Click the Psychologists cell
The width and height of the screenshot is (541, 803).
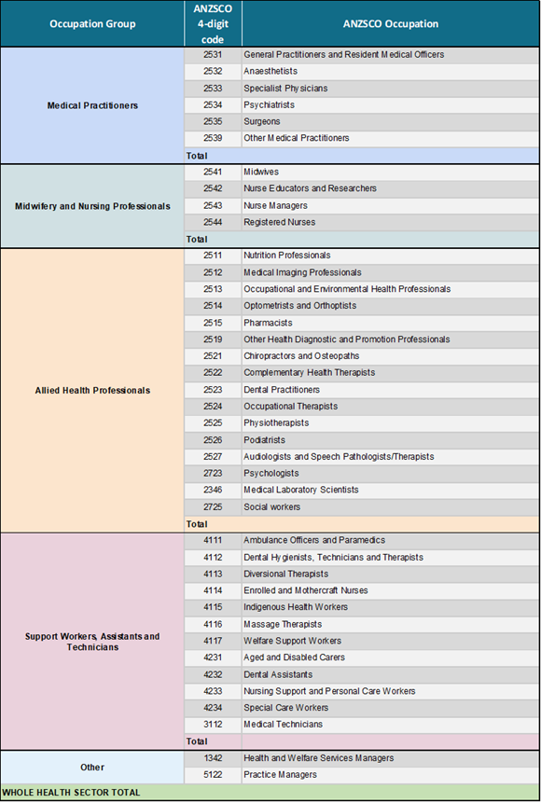point(391,473)
